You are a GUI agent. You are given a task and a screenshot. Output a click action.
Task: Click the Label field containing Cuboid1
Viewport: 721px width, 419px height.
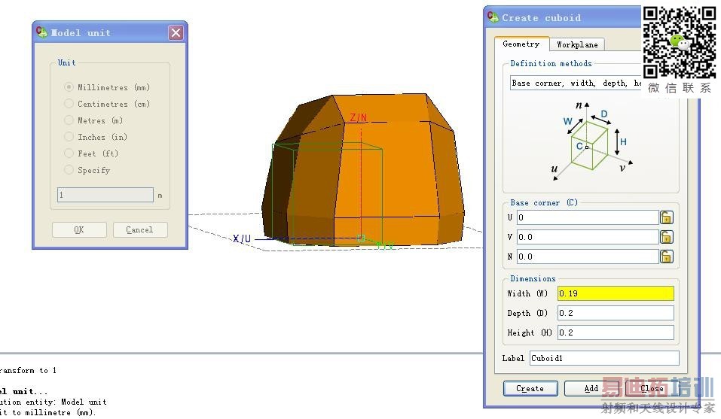pos(604,358)
